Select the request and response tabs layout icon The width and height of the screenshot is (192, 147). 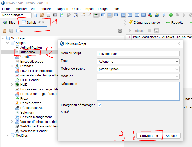(123, 15)
